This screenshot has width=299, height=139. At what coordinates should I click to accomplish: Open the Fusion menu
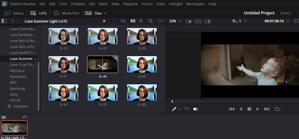click(147, 4)
